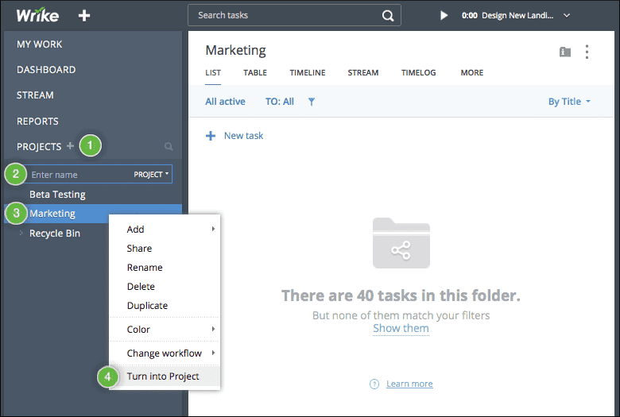Start the timer with the play button
This screenshot has height=417, width=620.
(x=444, y=15)
